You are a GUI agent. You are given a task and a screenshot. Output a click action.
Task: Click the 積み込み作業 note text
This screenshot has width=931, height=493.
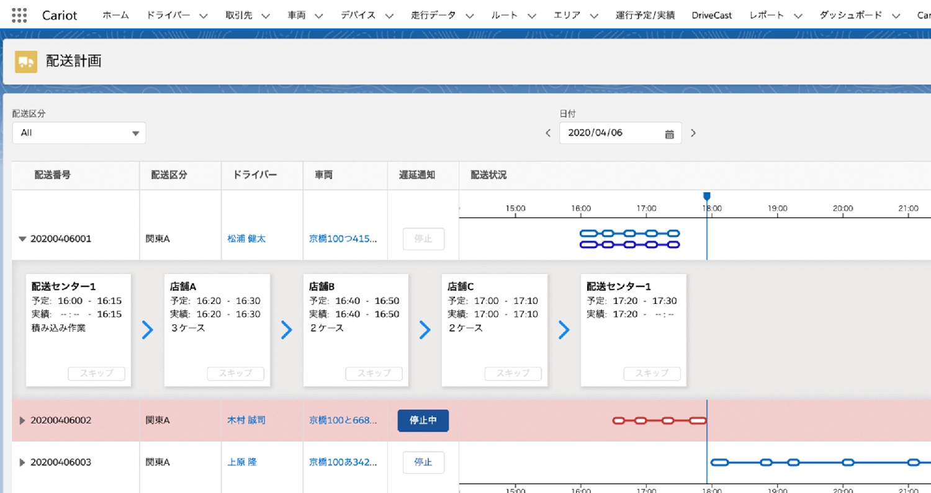pyautogui.click(x=59, y=328)
